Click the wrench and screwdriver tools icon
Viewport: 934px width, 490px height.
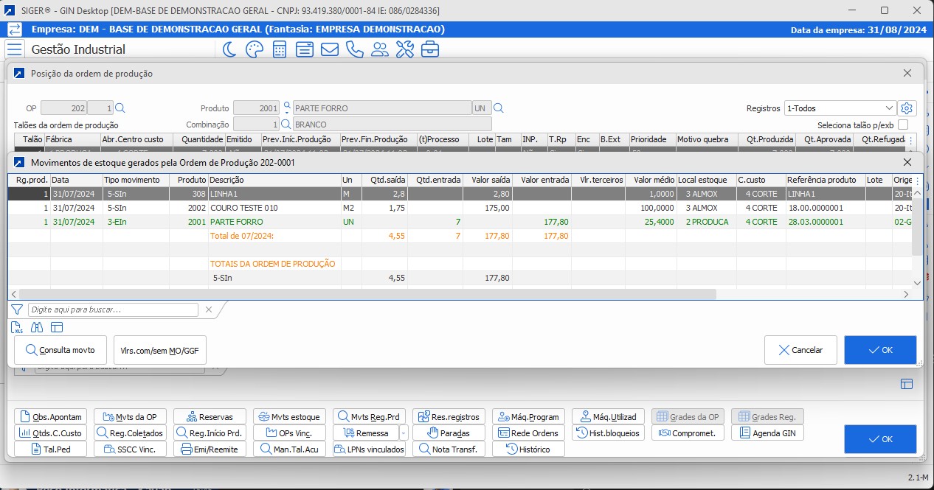404,50
